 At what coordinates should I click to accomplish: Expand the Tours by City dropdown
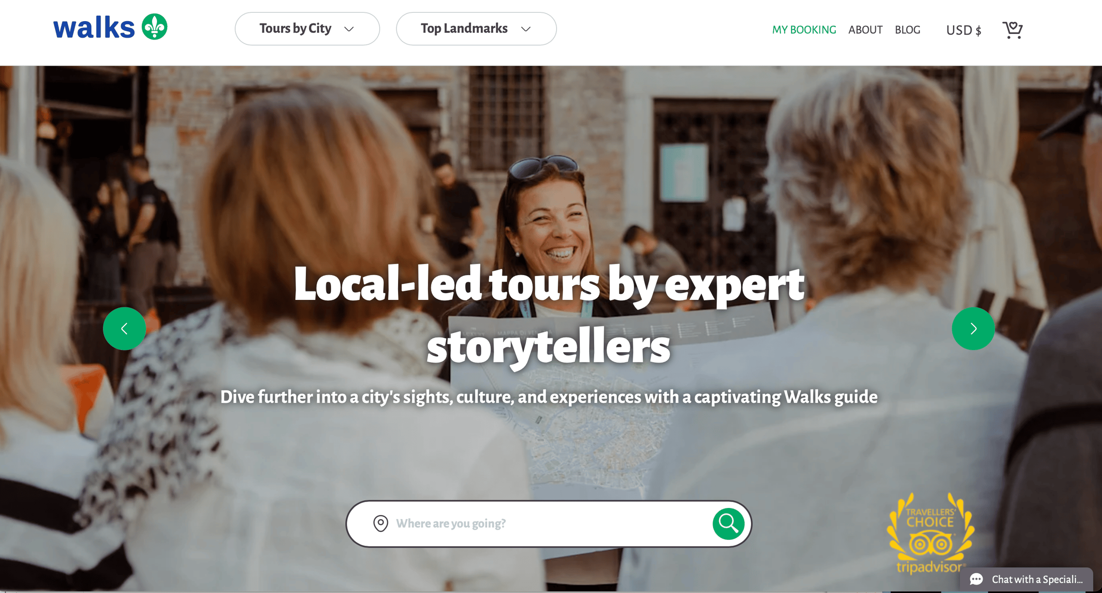click(307, 28)
